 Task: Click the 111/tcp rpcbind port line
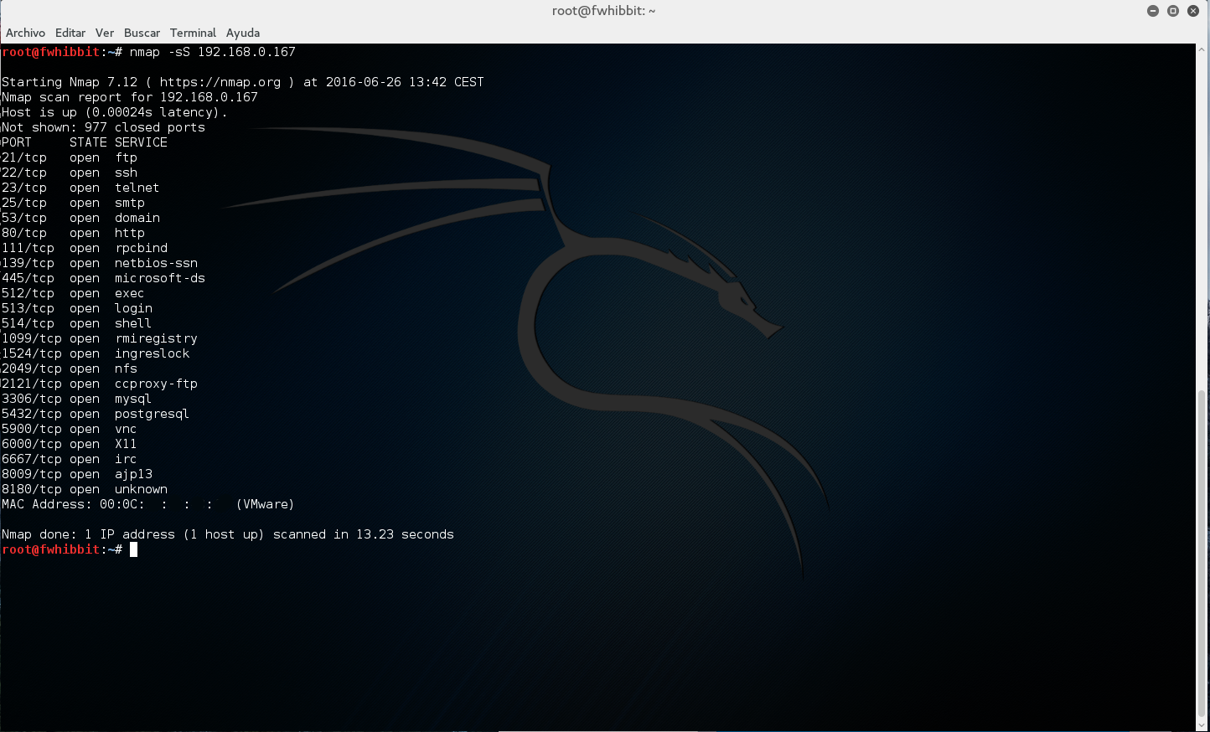click(x=85, y=248)
